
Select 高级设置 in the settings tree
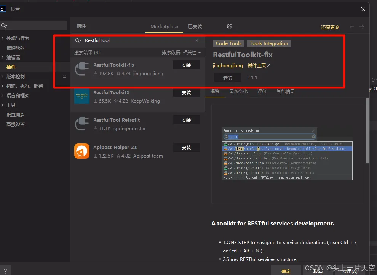coord(16,124)
